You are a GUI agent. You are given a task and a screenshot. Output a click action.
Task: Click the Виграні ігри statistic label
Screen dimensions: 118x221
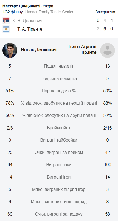(59, 177)
